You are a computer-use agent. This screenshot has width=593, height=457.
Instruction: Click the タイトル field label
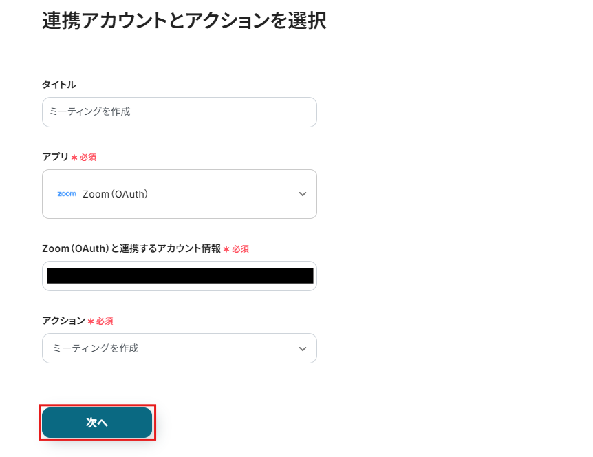(59, 85)
